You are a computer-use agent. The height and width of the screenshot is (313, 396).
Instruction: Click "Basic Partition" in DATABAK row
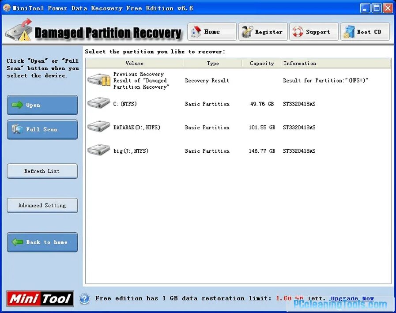click(x=207, y=127)
